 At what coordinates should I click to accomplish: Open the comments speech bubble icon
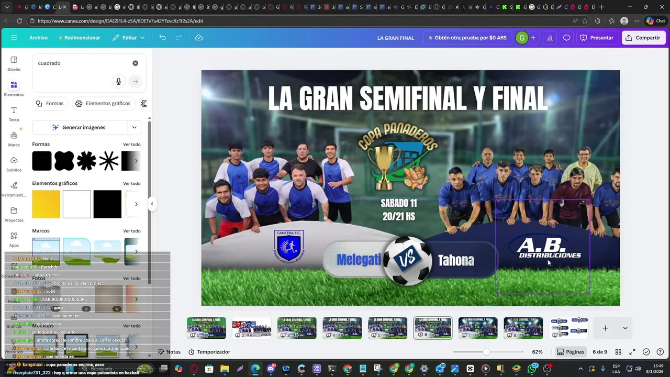(567, 38)
